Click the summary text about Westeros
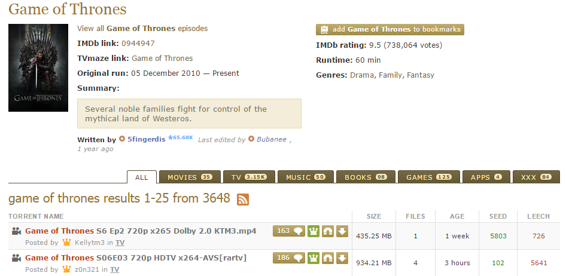The height and width of the screenshot is (276, 566). coord(176,114)
